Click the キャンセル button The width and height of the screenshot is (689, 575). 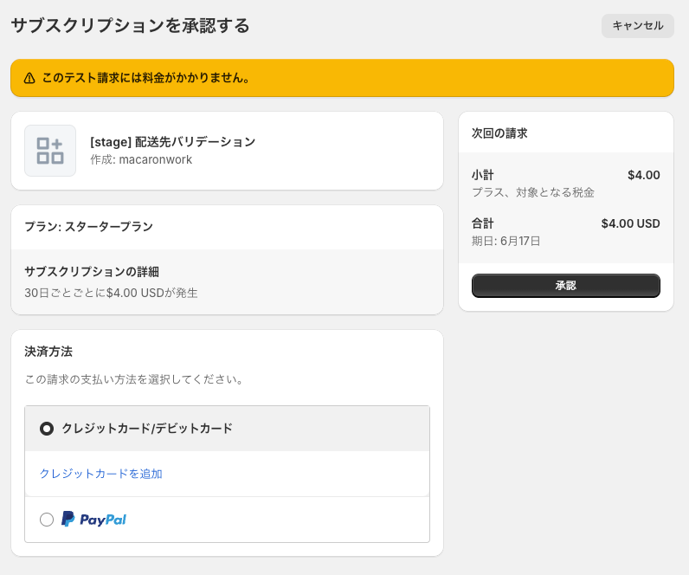pyautogui.click(x=638, y=25)
